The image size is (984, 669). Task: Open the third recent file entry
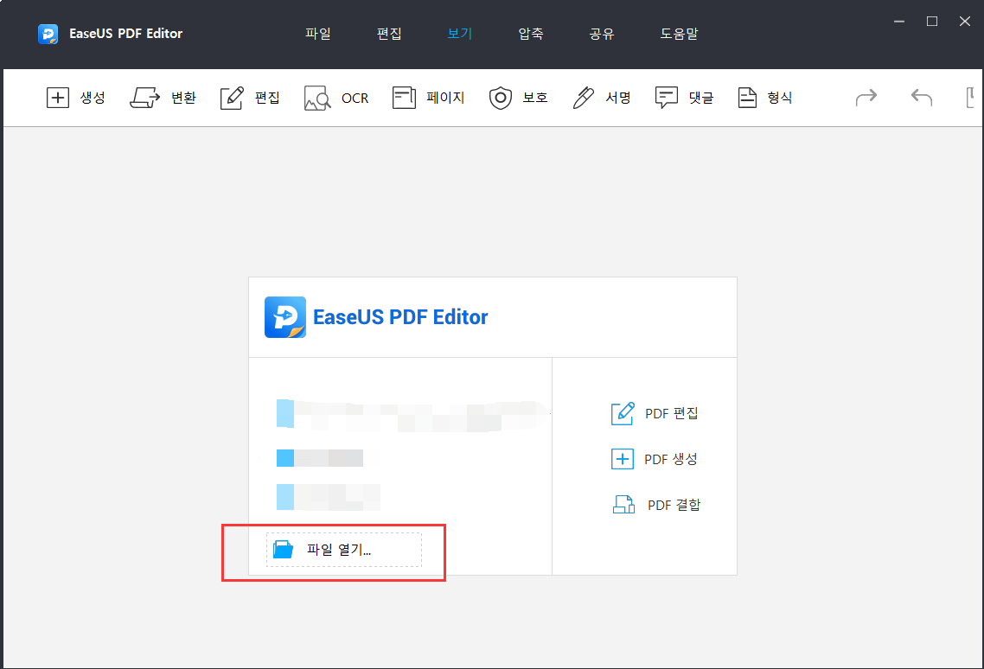click(x=329, y=497)
